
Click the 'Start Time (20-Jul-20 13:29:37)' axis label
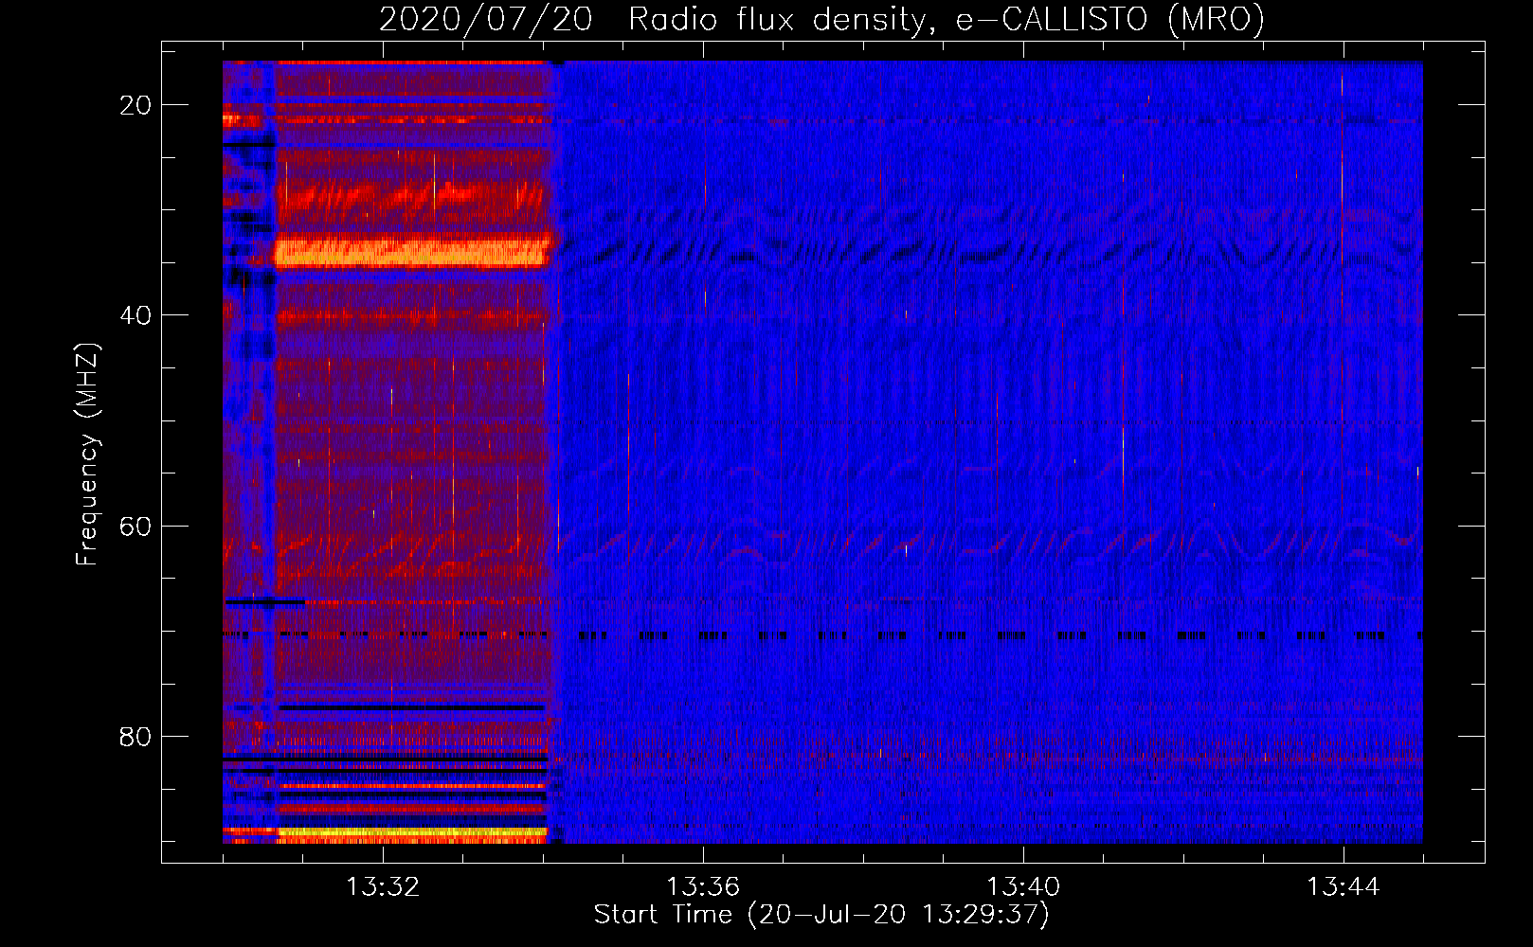click(821, 915)
